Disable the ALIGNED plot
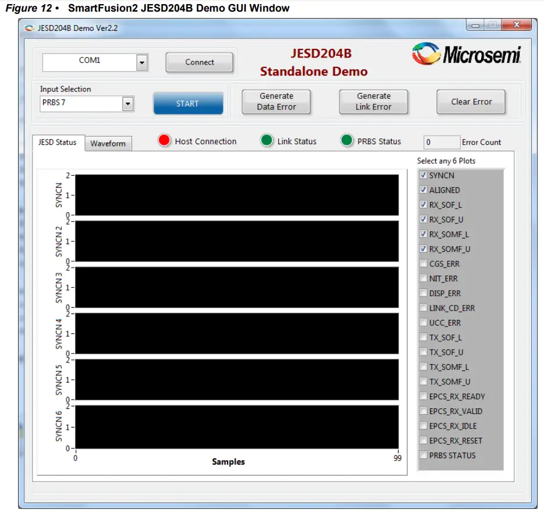The image size is (544, 513). pos(424,190)
